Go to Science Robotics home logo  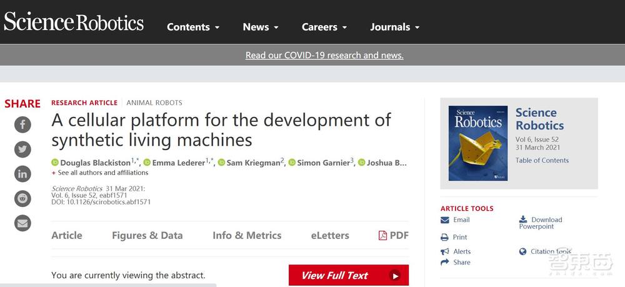(x=74, y=23)
